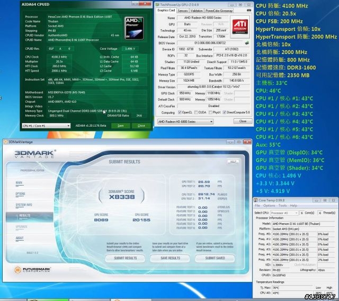Click the GPU-Z title bar app icon
This screenshot has height=301, width=339.
tap(157, 5)
